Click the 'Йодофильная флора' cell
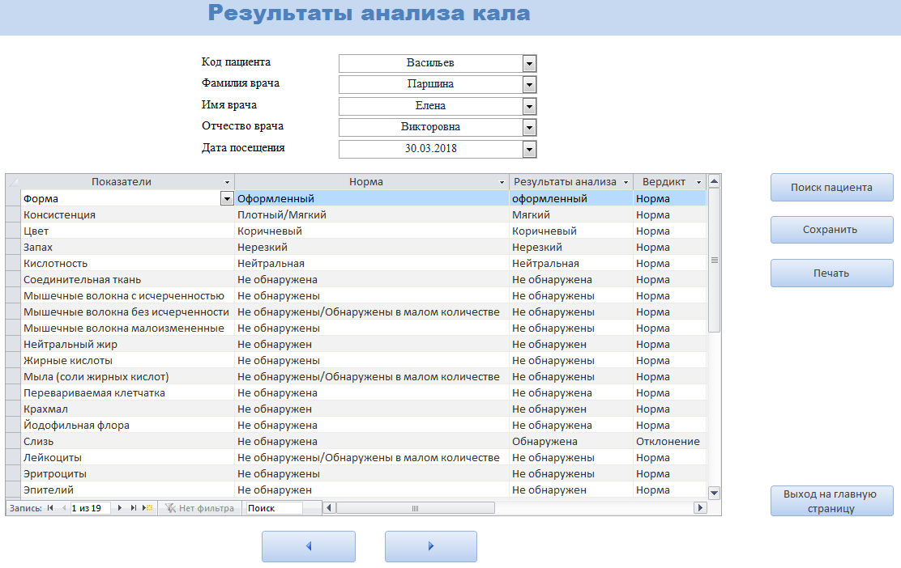Viewport: 901px width, 568px height. click(x=127, y=425)
